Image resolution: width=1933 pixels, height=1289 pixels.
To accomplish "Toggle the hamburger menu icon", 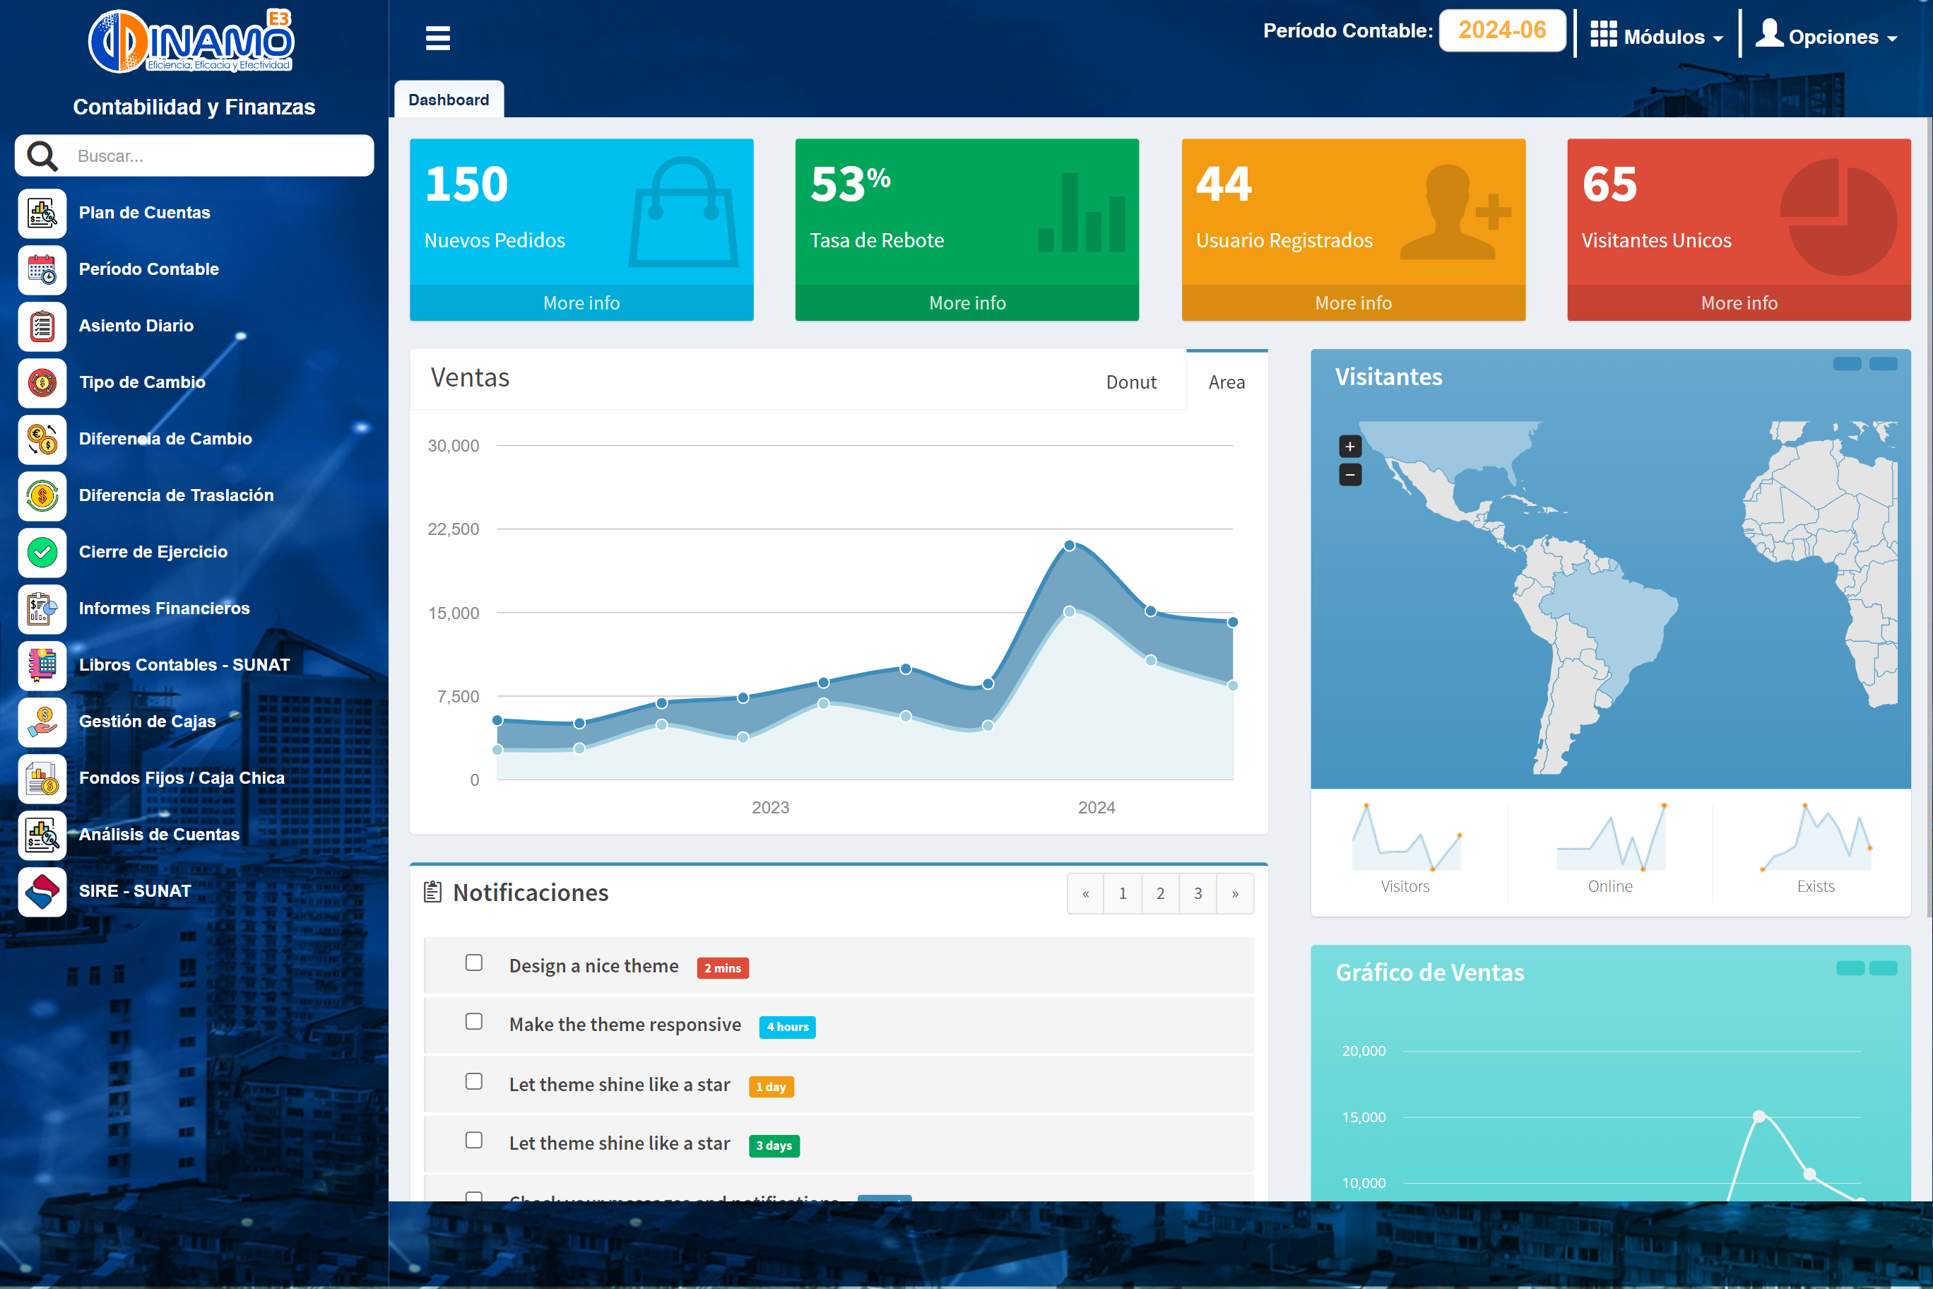I will click(437, 38).
